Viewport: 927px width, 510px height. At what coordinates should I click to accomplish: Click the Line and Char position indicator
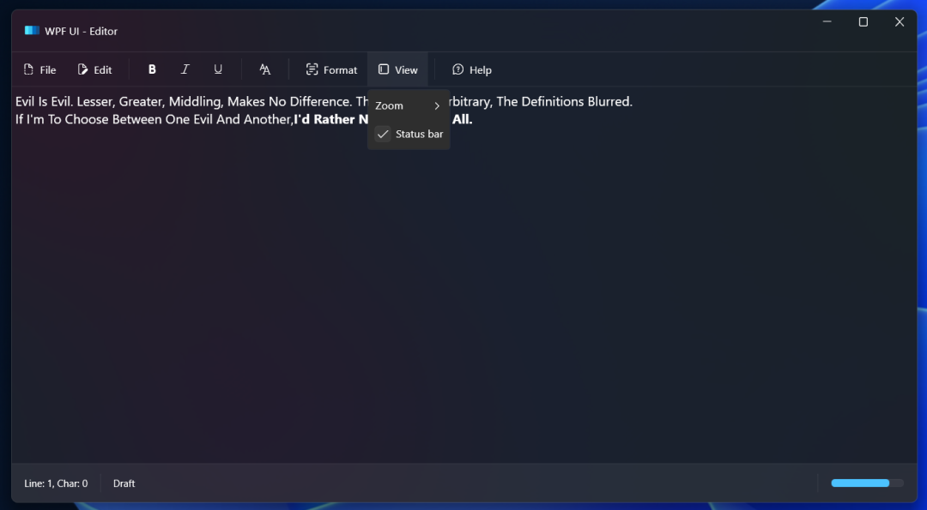pyautogui.click(x=56, y=483)
